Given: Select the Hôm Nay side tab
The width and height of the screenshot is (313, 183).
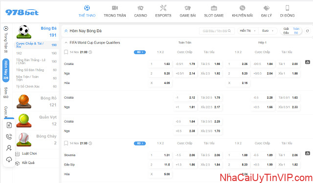Looking at the screenshot, I should coord(6,70).
